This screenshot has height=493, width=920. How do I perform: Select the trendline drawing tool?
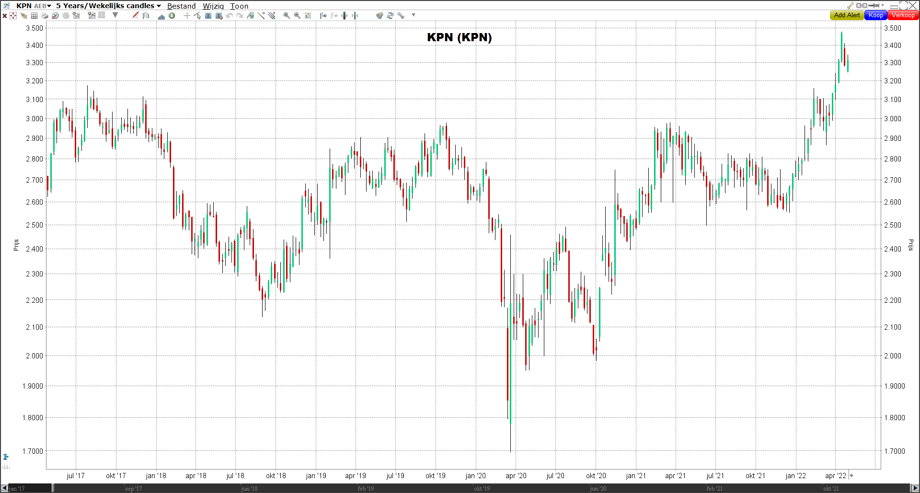261,15
